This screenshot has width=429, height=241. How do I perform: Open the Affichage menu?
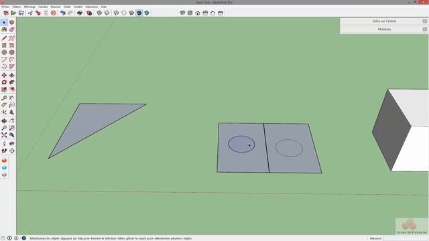pyautogui.click(x=29, y=7)
